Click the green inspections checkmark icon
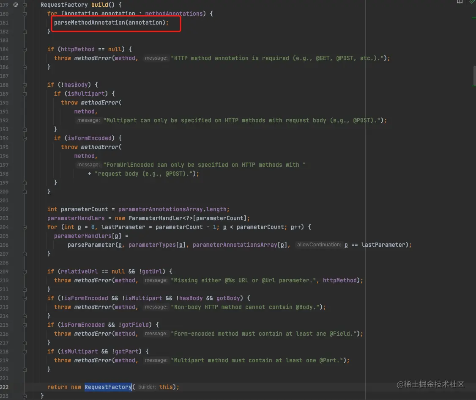Image resolution: width=476 pixels, height=400 pixels. (472, 2)
